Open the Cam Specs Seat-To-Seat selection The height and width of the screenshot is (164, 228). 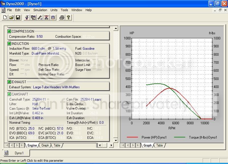tap(41, 109)
